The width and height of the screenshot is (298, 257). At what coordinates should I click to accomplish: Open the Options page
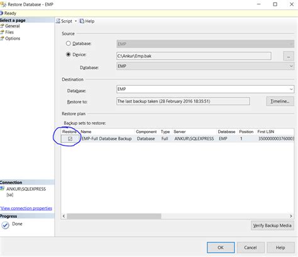(13, 38)
